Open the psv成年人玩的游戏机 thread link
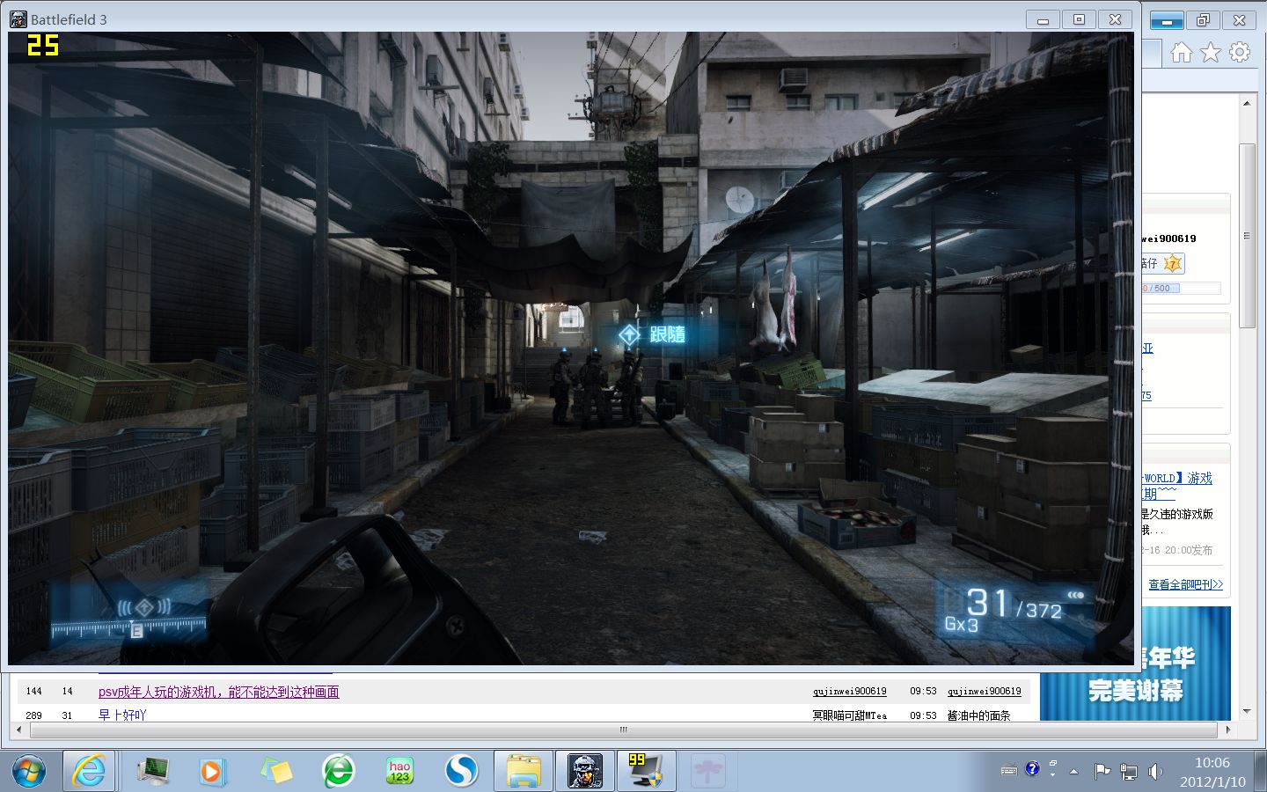 pyautogui.click(x=218, y=692)
